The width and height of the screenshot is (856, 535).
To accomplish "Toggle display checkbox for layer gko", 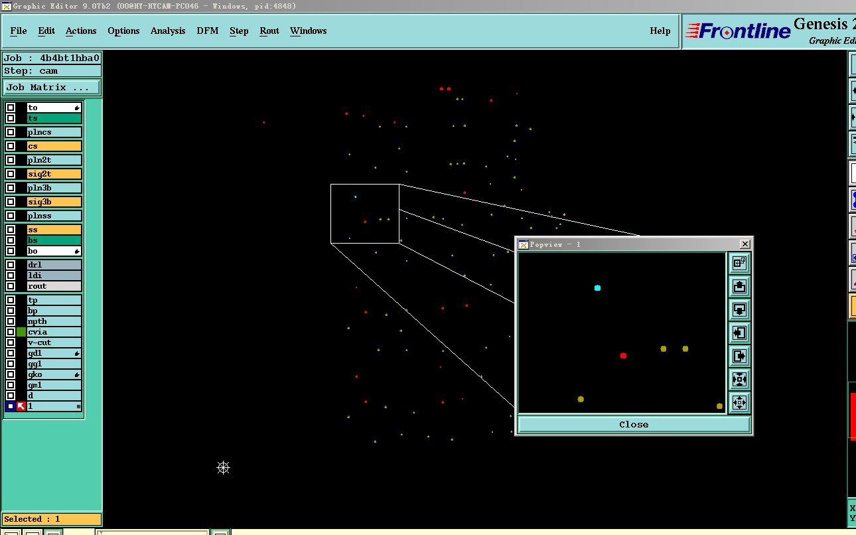I will coord(11,374).
